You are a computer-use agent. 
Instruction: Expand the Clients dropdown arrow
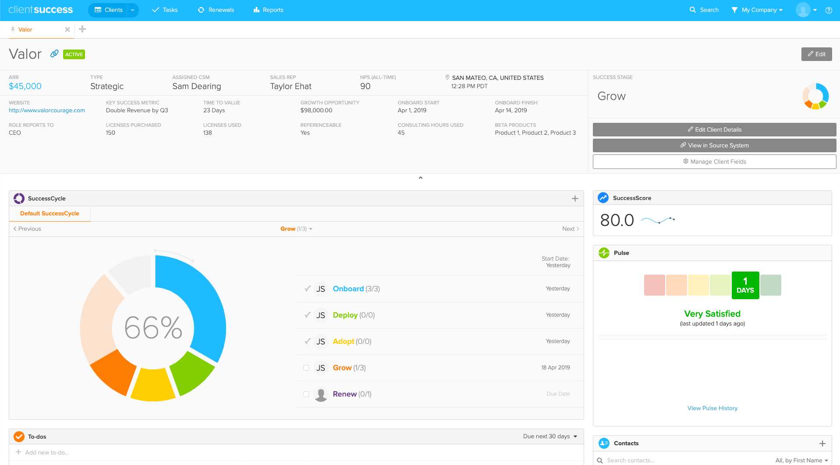pyautogui.click(x=132, y=10)
